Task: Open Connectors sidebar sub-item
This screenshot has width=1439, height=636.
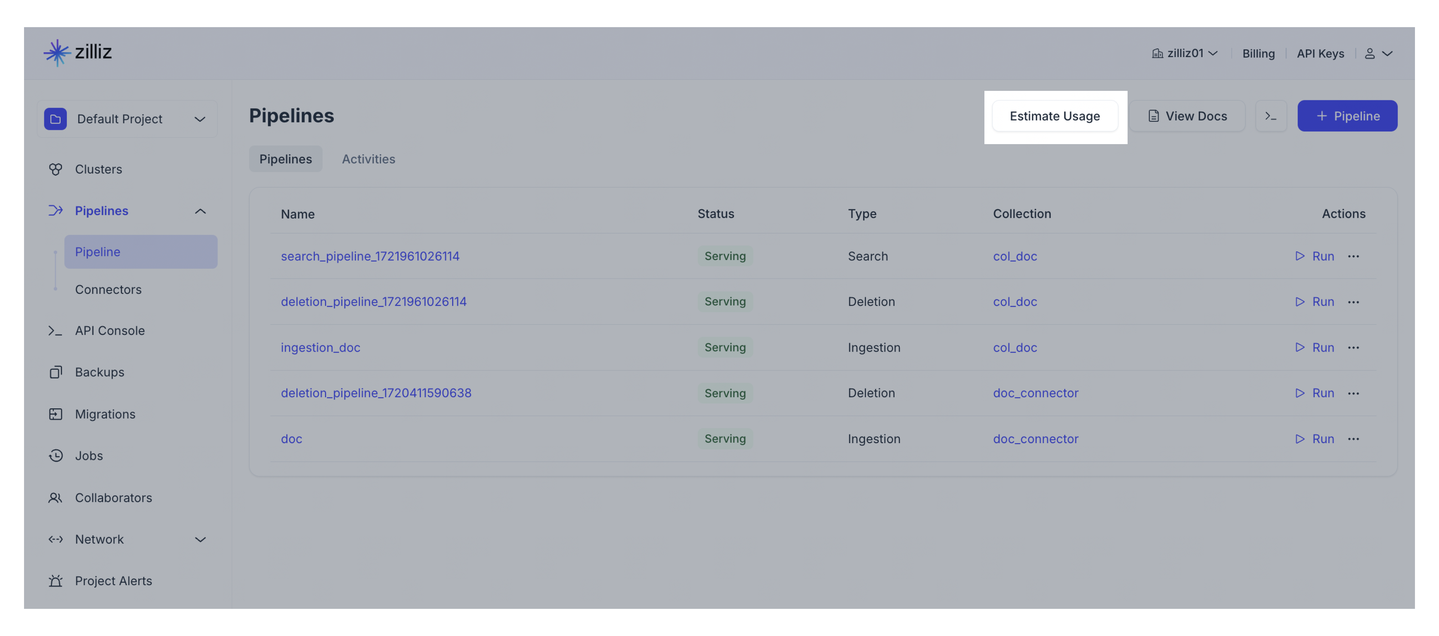Action: click(108, 289)
